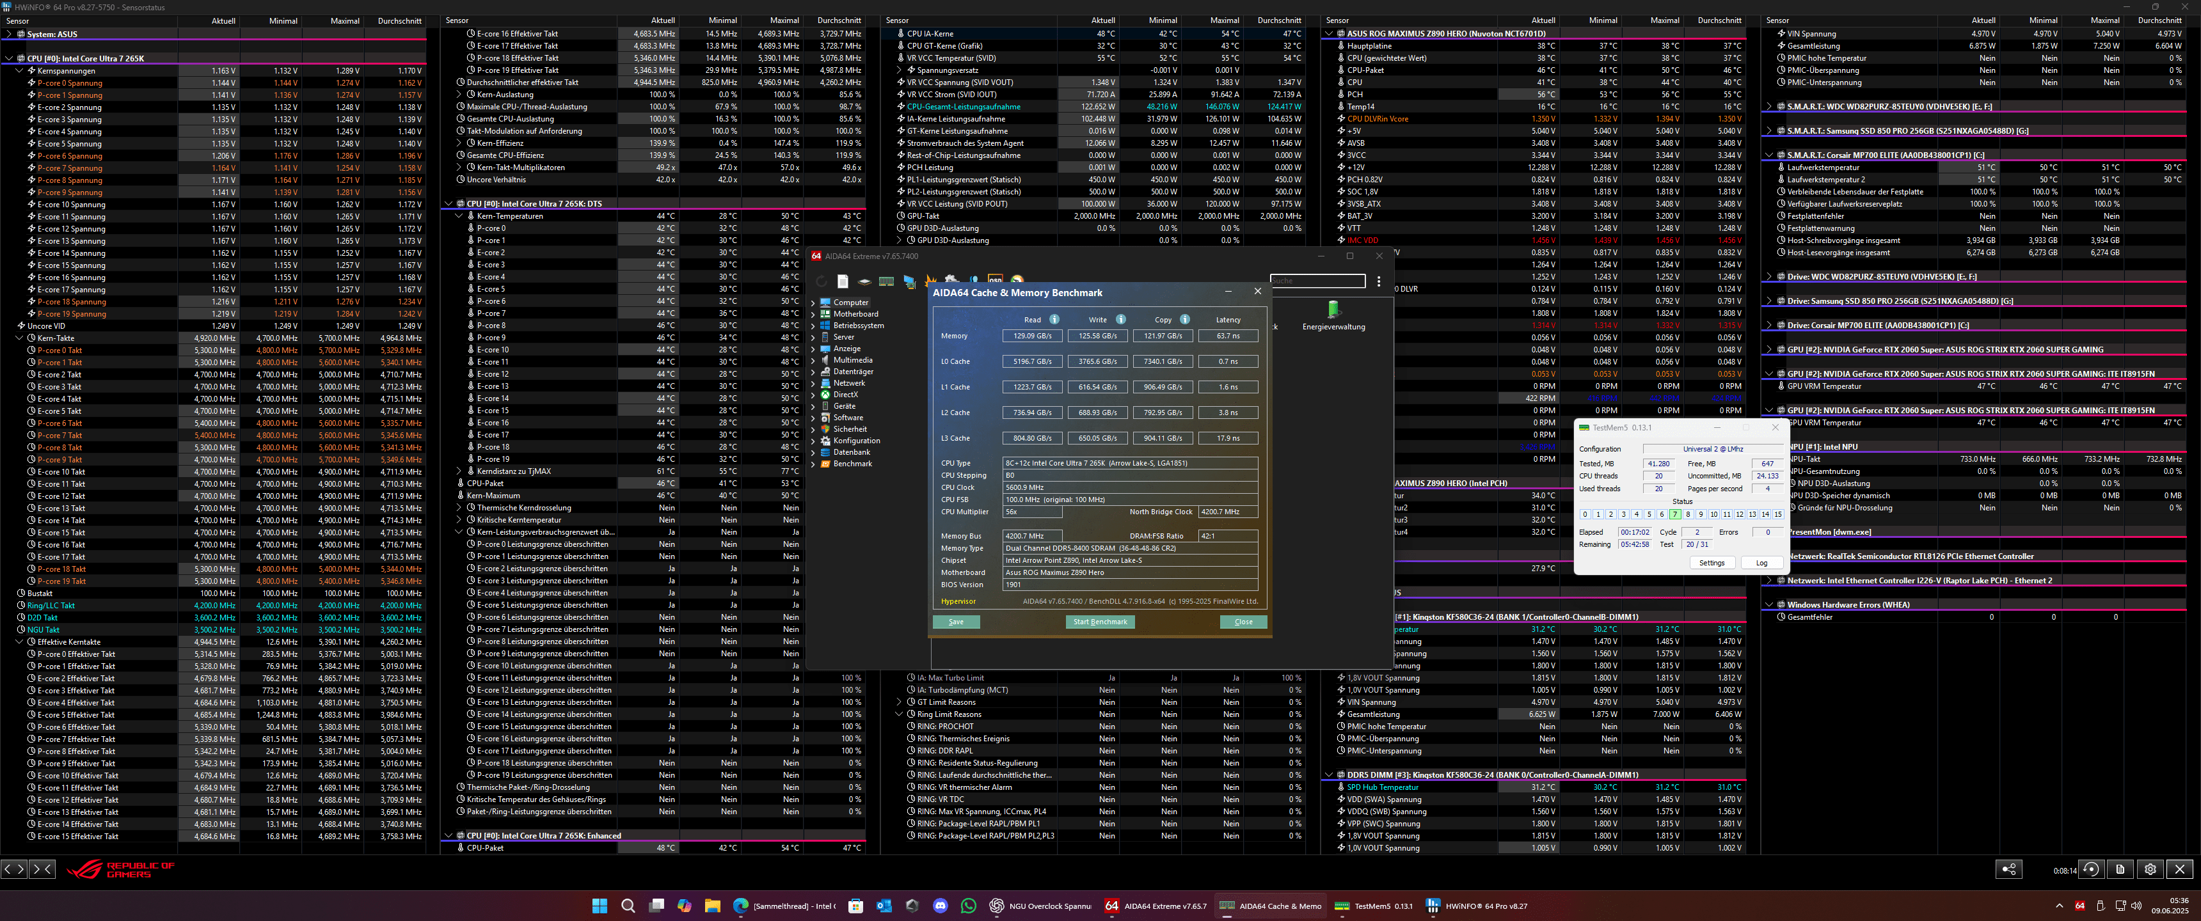Click HWiNFO log file document icon
Image resolution: width=2201 pixels, height=921 pixels.
coord(2120,869)
